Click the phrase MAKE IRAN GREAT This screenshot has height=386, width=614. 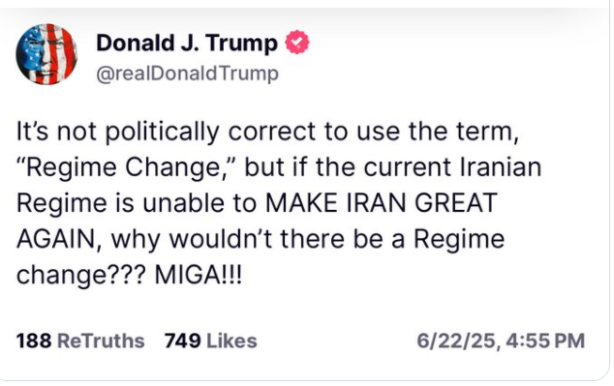coord(381,202)
